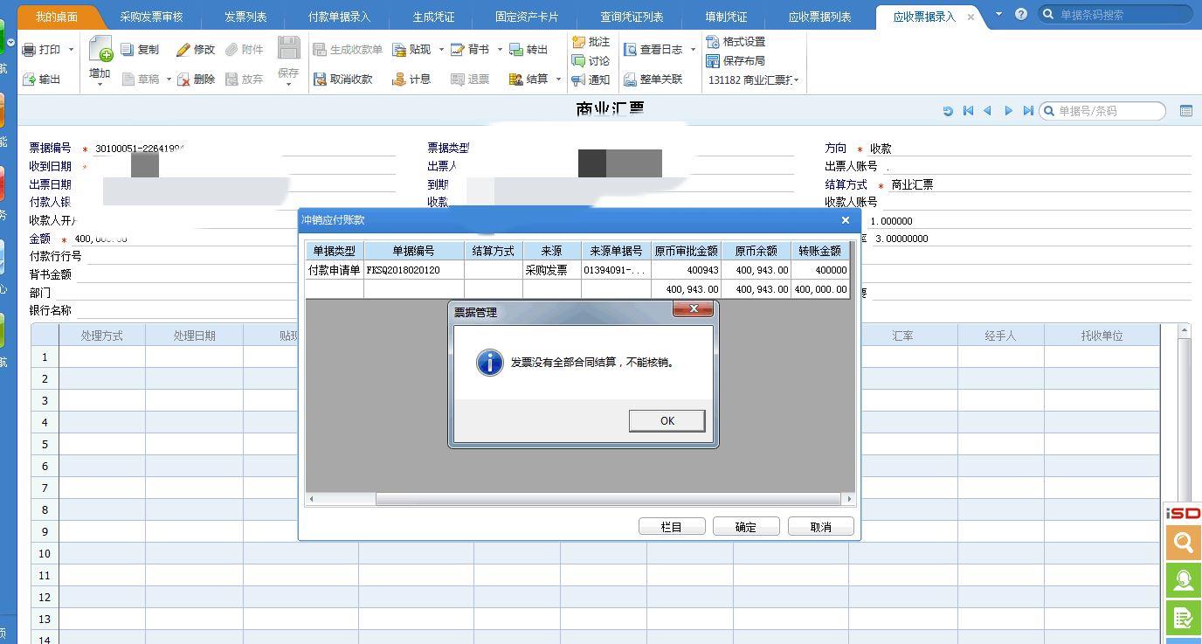Switch to 我的桌面 tab
Image resolution: width=1202 pixels, height=644 pixels.
pyautogui.click(x=57, y=17)
